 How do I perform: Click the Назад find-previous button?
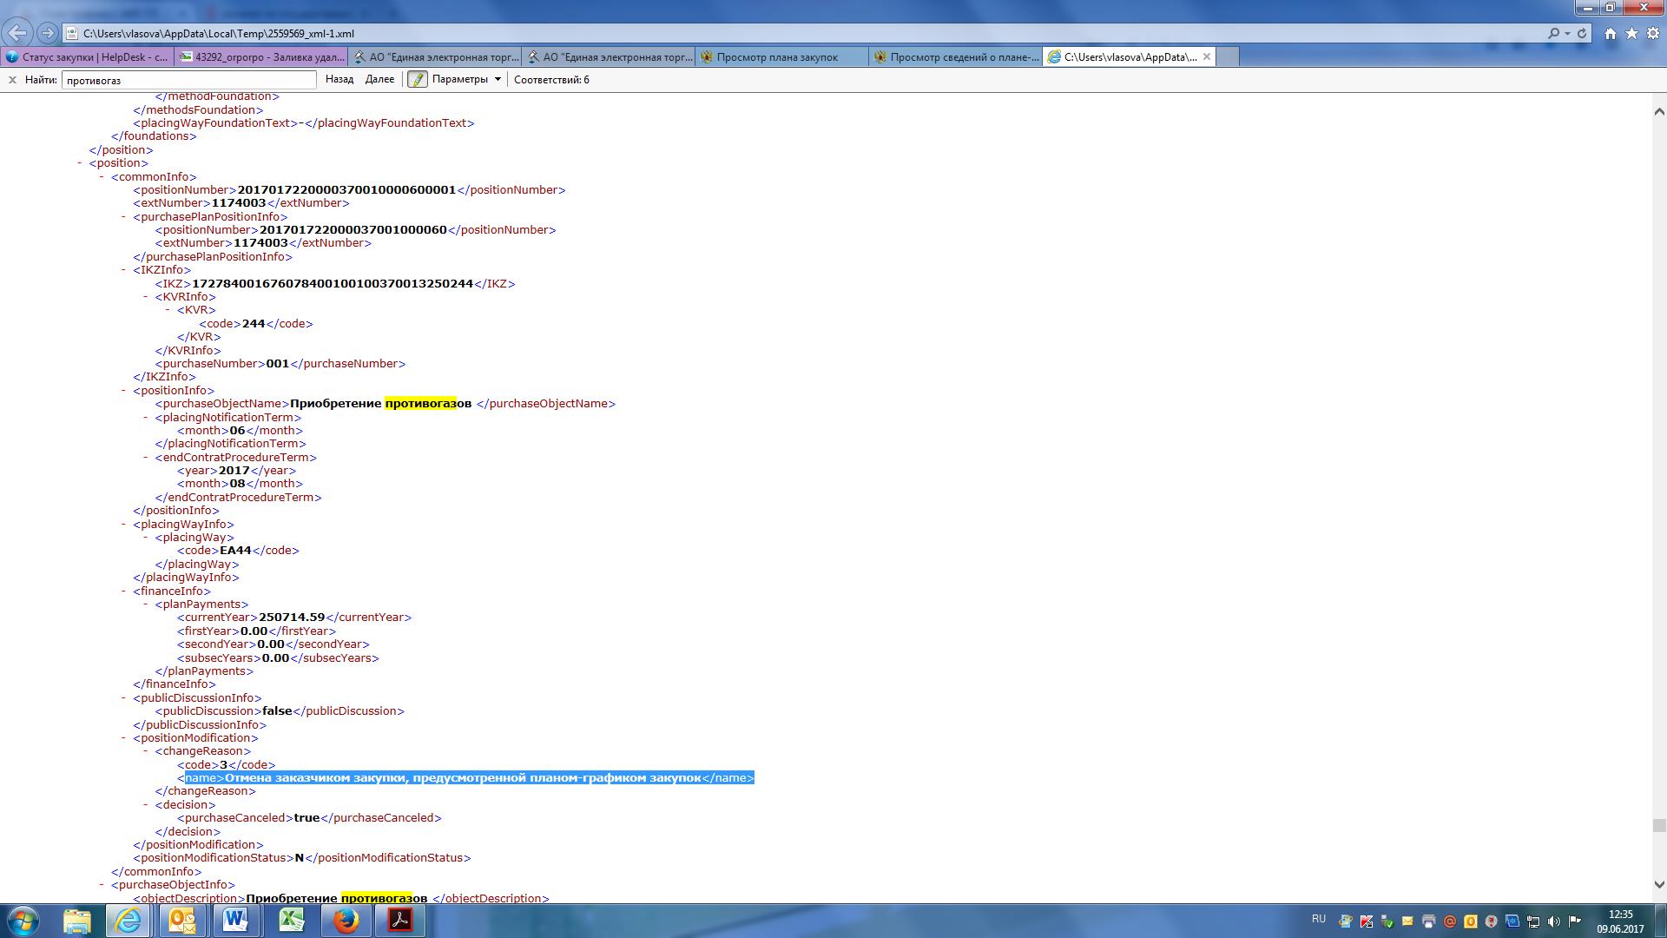tap(339, 79)
